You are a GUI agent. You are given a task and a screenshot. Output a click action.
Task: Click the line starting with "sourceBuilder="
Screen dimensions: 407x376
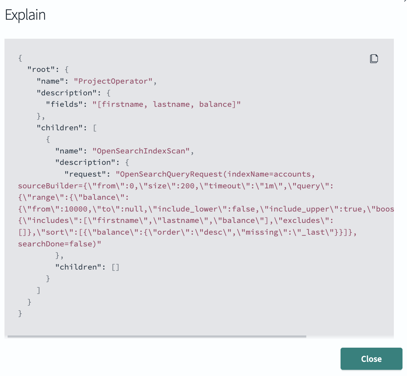pos(176,186)
